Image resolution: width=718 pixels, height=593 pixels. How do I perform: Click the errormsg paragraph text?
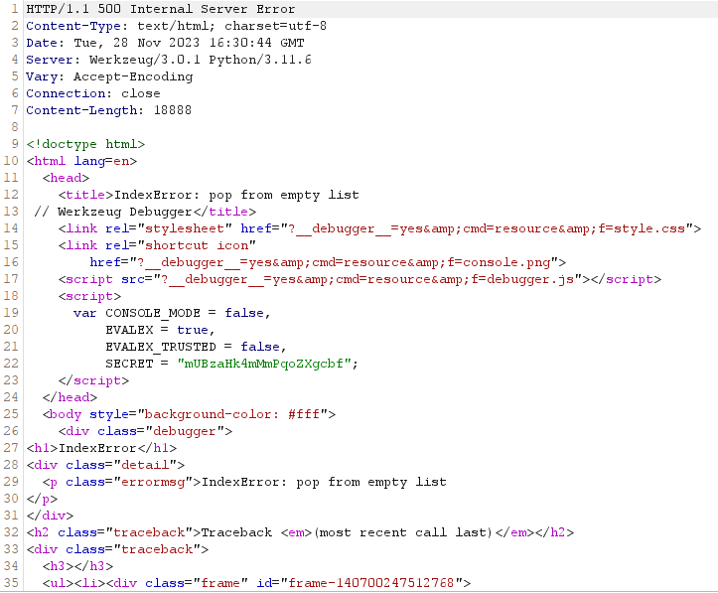tap(324, 482)
